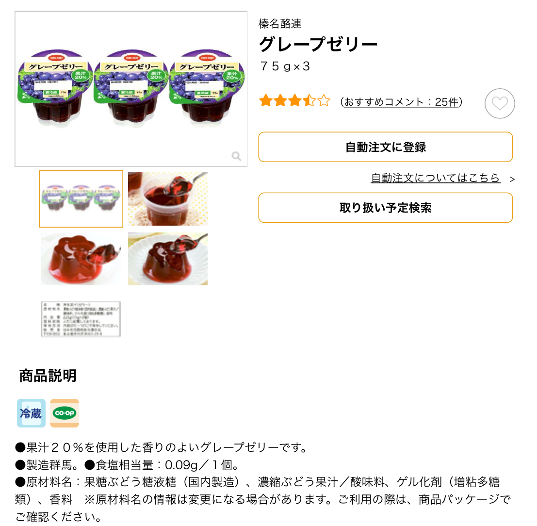The height and width of the screenshot is (526, 537).
Task: Select the jelly on white plate thumbnail
Action: 168,259
